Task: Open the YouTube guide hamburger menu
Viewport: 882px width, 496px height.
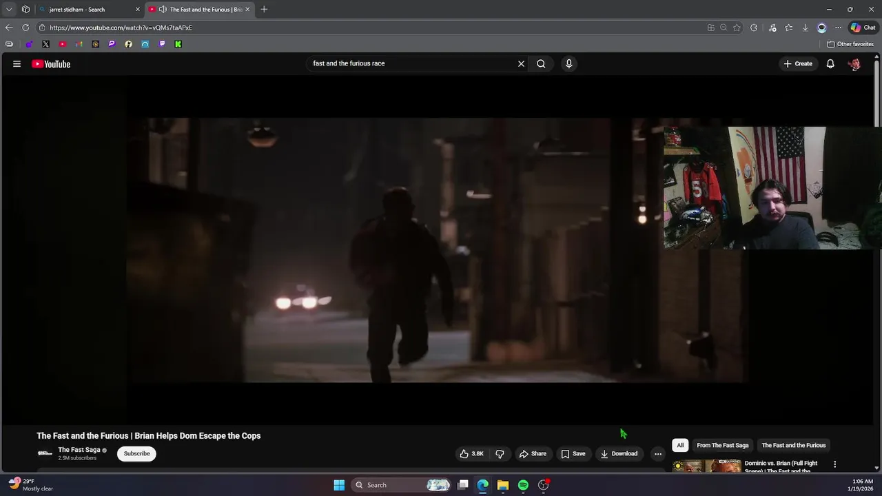Action: coord(17,63)
